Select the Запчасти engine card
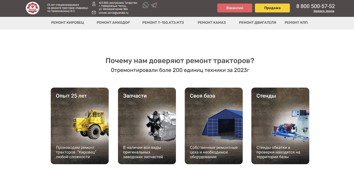This screenshot has width=354, height=183. click(147, 126)
